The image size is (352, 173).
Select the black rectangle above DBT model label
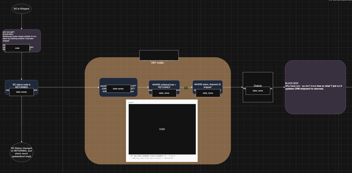159,55
